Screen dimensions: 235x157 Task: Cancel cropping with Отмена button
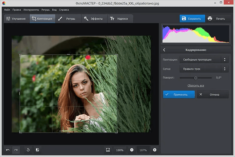[213, 94]
